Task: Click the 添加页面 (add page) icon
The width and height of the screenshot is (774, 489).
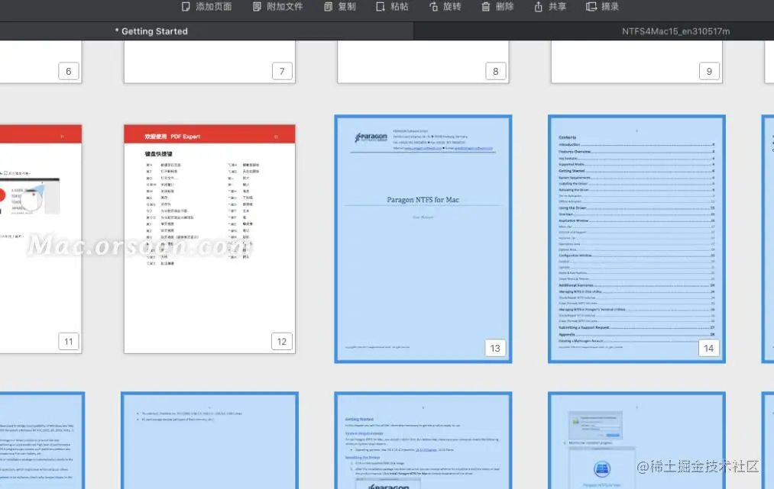Action: 186,7
